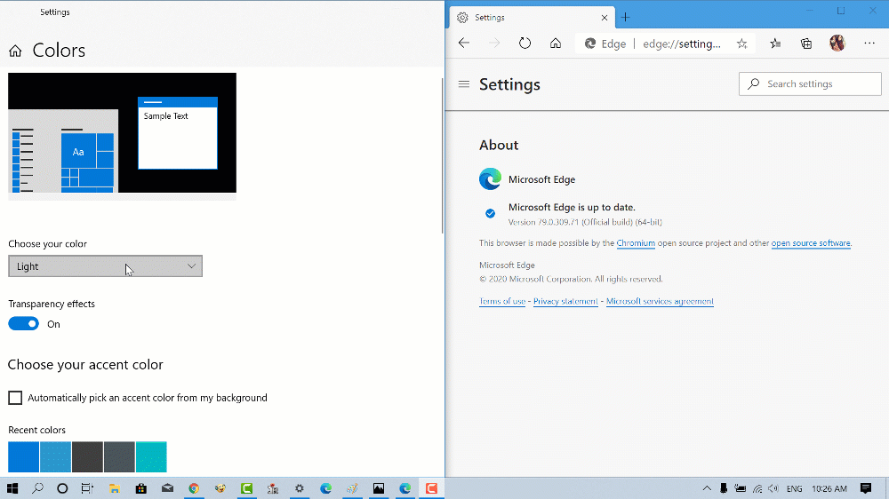Open the Chromium link
The width and height of the screenshot is (889, 499).
[636, 243]
